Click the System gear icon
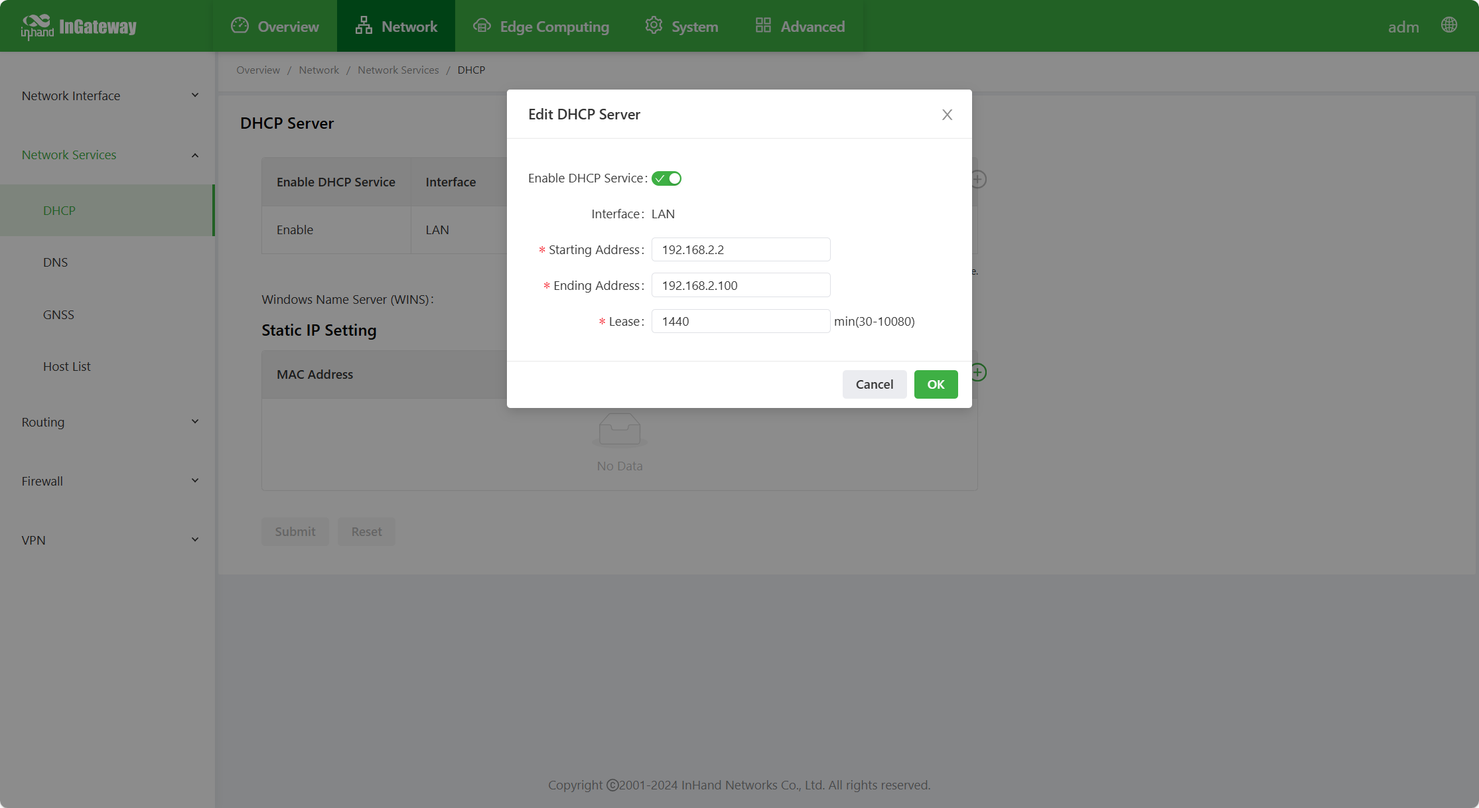Image resolution: width=1479 pixels, height=808 pixels. pyautogui.click(x=654, y=26)
